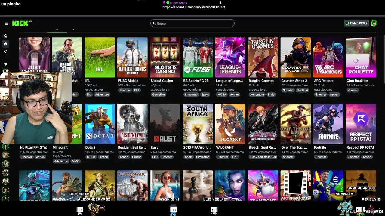Select the Gambling tag

point(159,94)
